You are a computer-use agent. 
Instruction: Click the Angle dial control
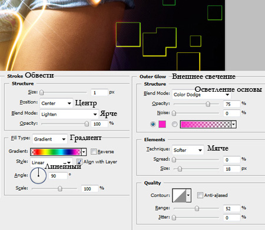pos(38,175)
